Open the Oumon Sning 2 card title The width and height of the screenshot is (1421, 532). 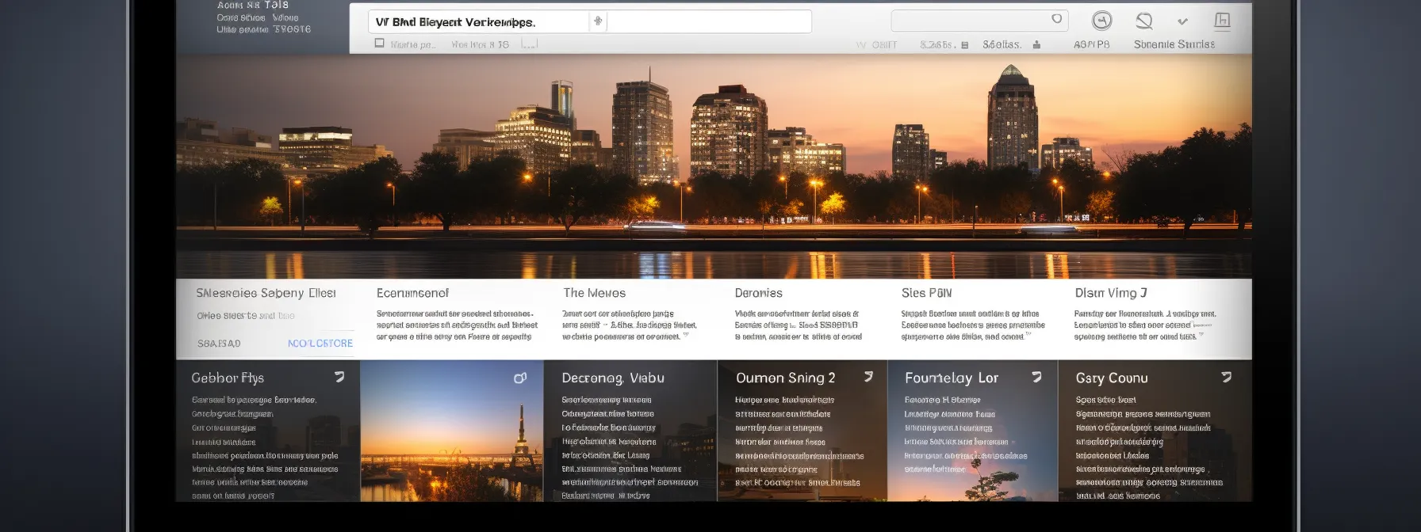pos(785,378)
